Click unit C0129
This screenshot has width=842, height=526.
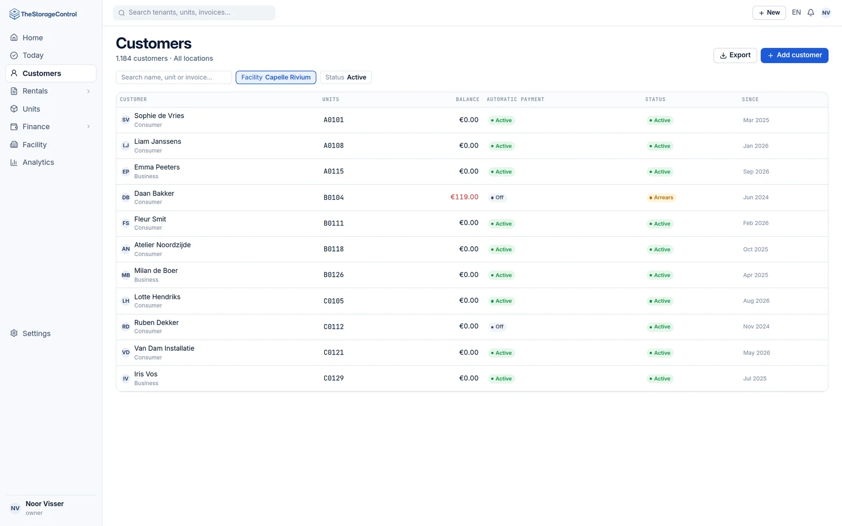[334, 378]
